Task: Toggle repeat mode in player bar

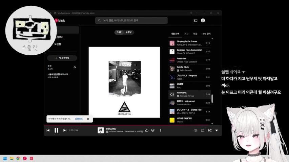Action: [x=203, y=130]
